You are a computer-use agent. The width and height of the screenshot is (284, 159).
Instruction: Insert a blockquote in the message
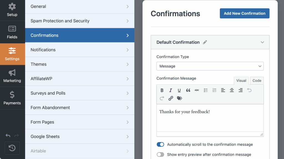188,90
